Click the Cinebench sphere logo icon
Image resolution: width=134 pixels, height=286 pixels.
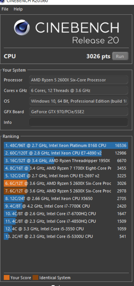(x=22, y=28)
